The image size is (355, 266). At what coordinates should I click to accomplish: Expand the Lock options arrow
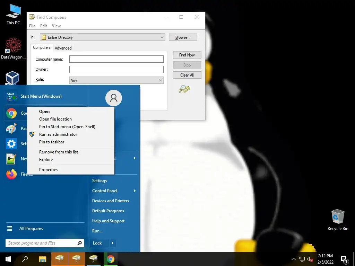113,243
